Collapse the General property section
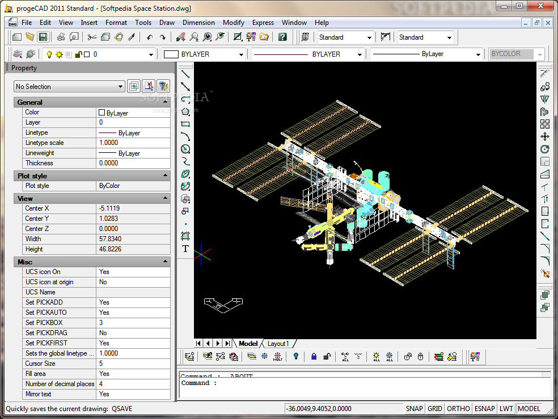This screenshot has height=419, width=558. (165, 102)
